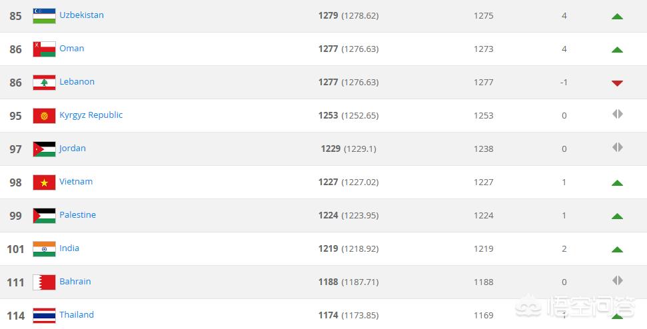Image resolution: width=647 pixels, height=329 pixels.
Task: Click the Thailand flag icon
Action: 44,316
